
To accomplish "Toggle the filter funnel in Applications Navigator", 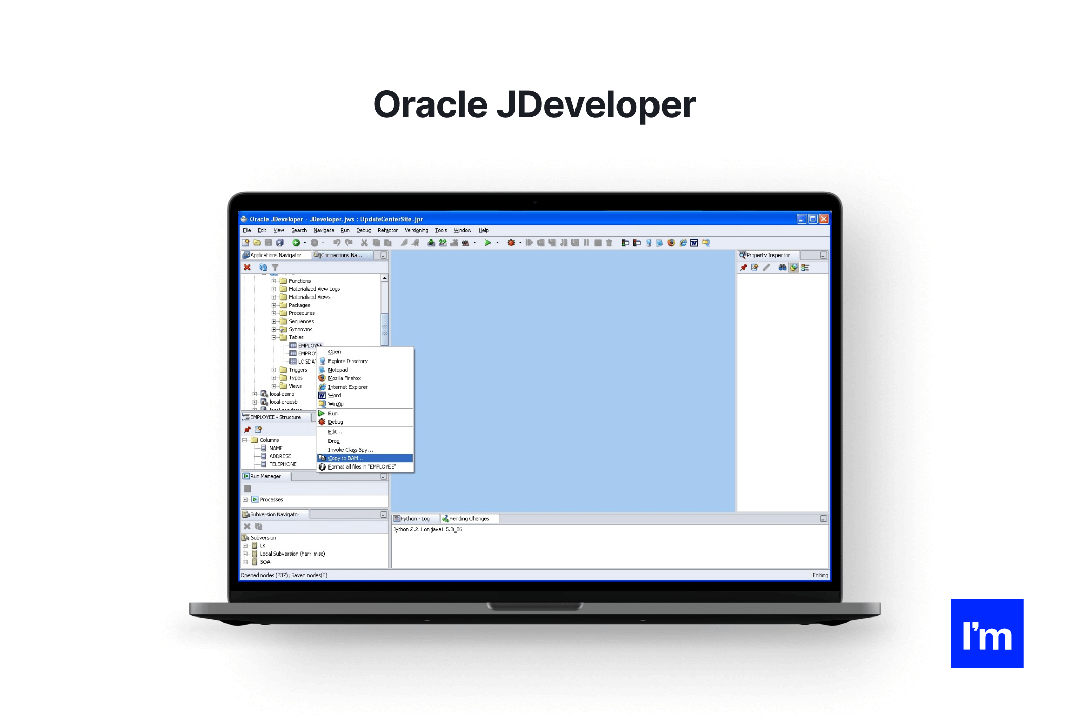I will pyautogui.click(x=275, y=267).
